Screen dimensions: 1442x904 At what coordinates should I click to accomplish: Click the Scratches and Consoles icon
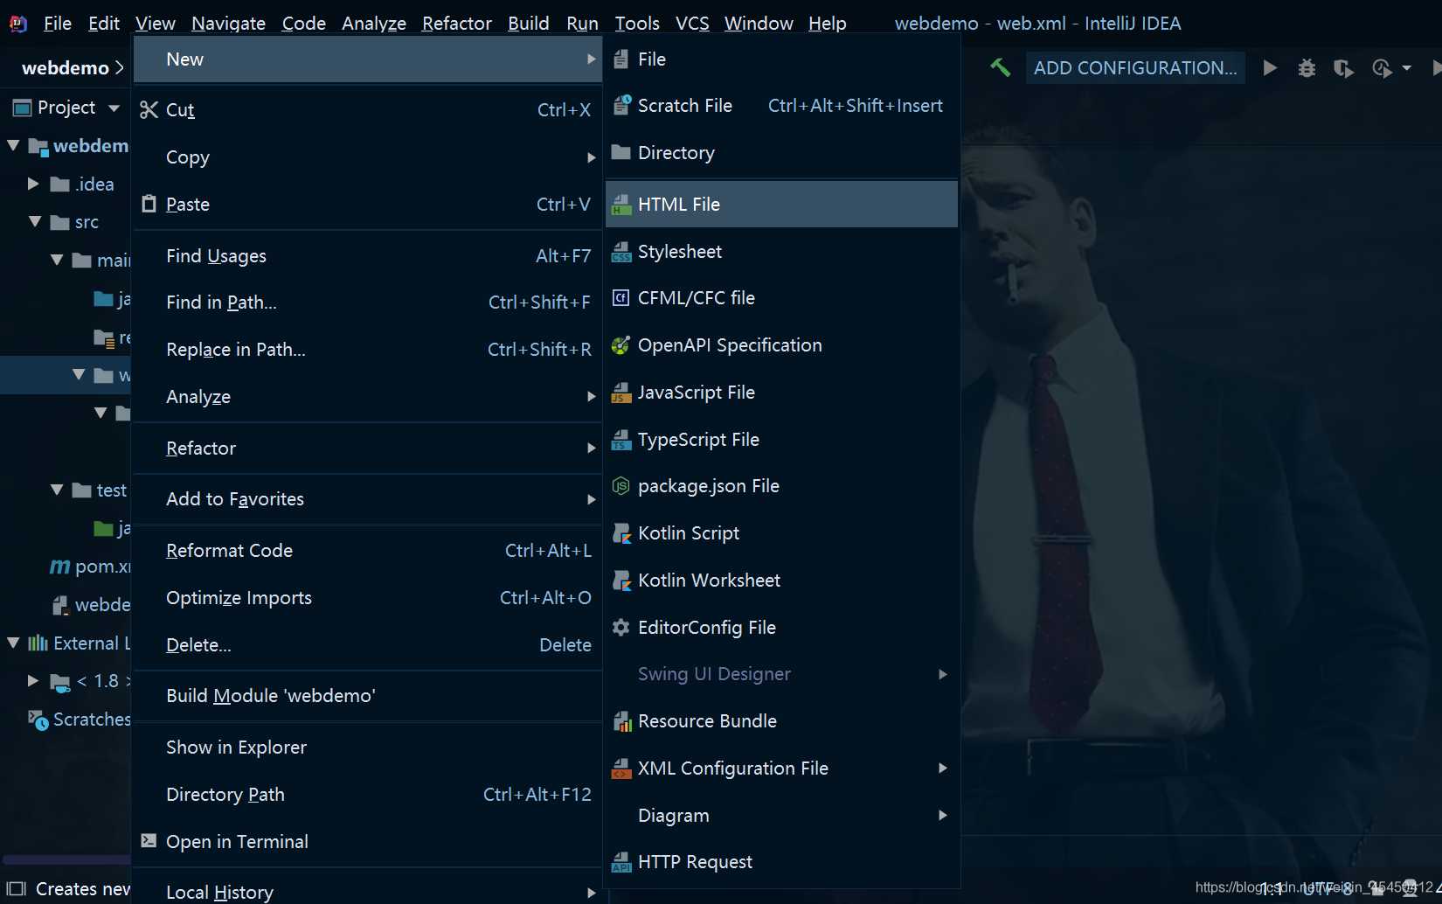(38, 719)
